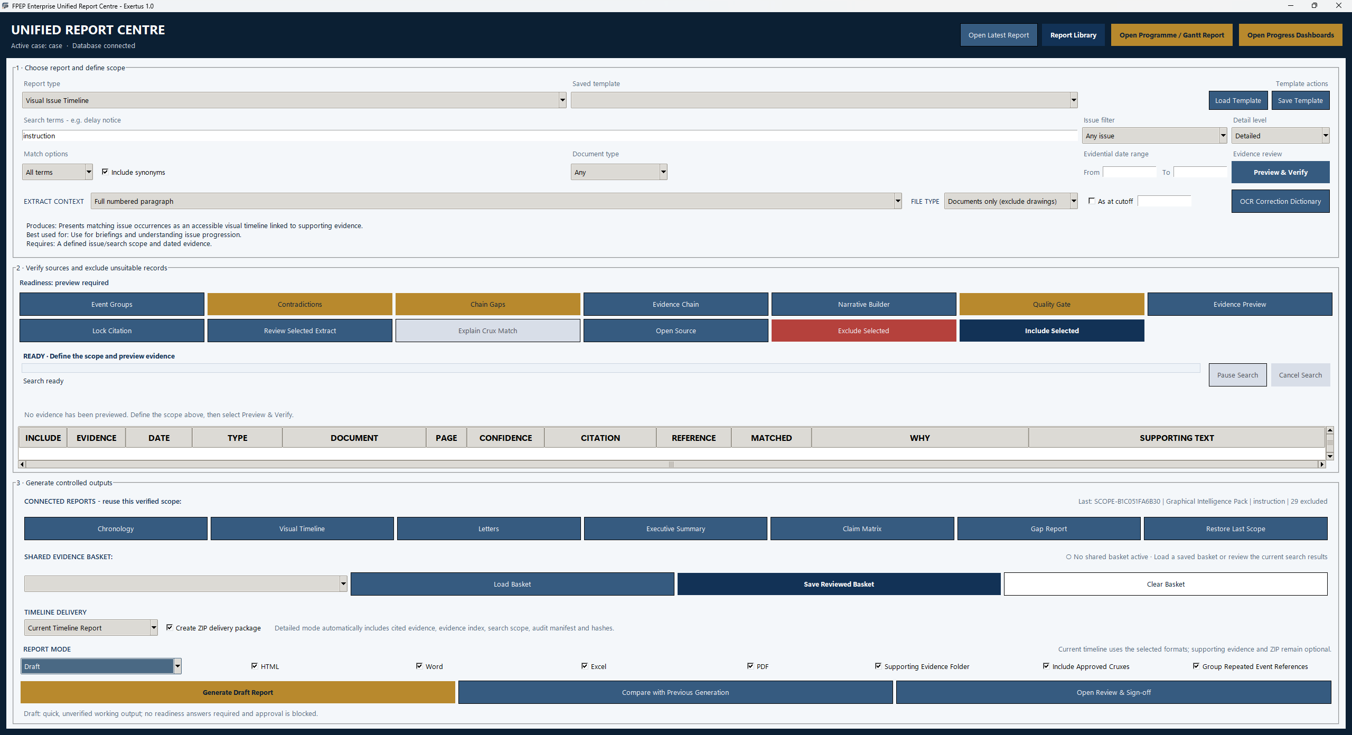Screen dimensions: 1352x735
Task: Click Preview & Verify button
Action: click(1281, 172)
